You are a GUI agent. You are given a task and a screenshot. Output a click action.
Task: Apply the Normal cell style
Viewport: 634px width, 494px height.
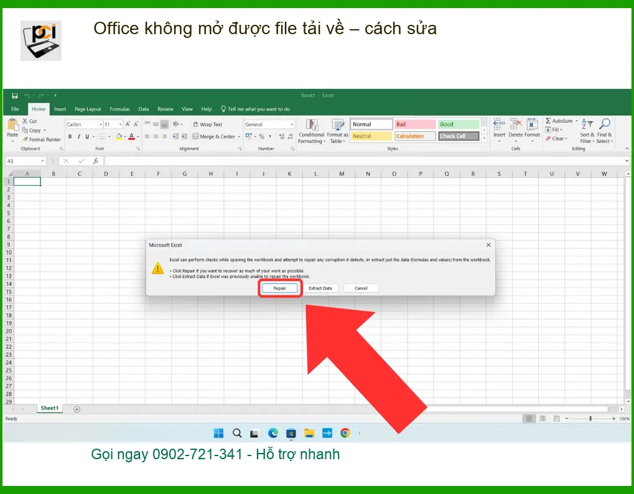pyautogui.click(x=371, y=124)
